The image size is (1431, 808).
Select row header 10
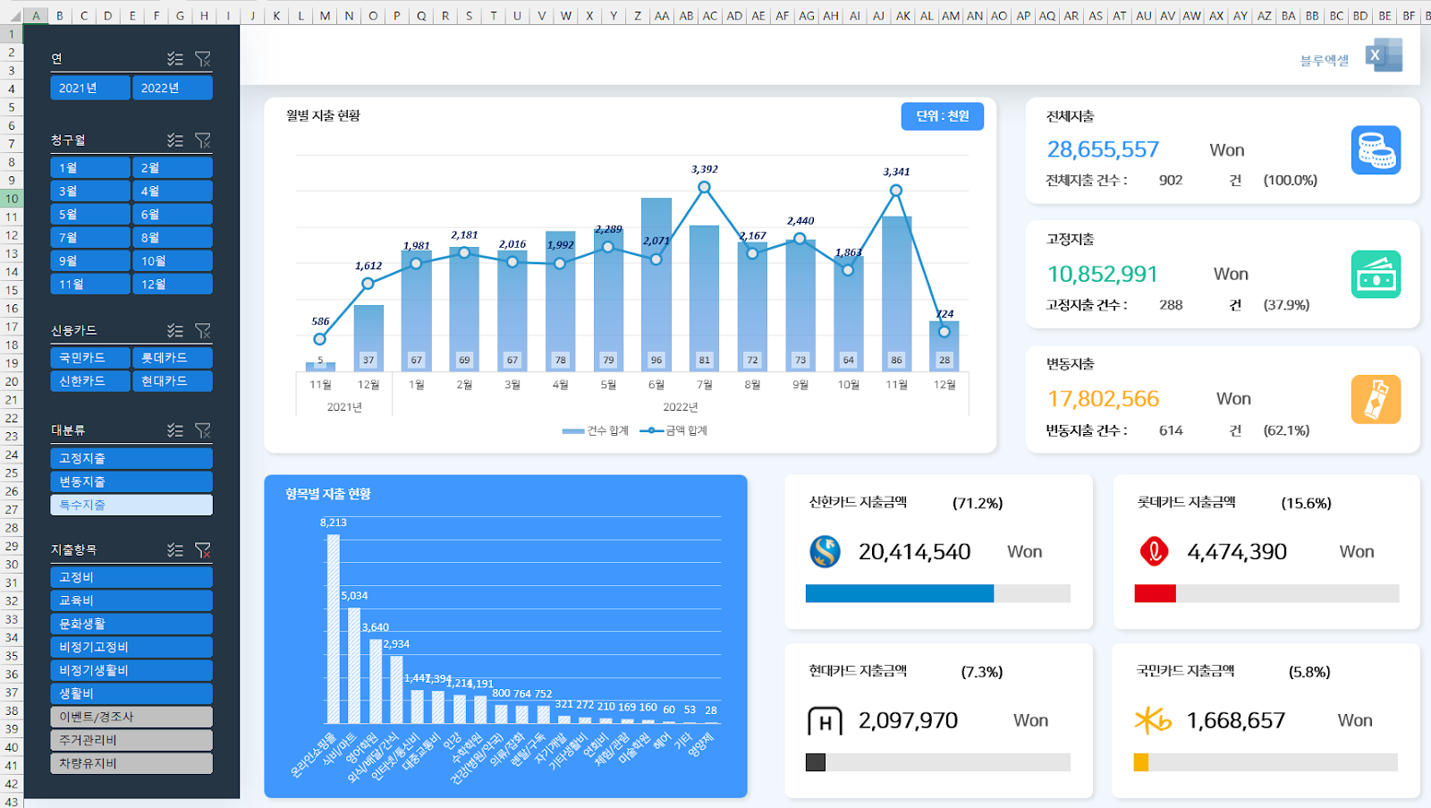point(12,199)
